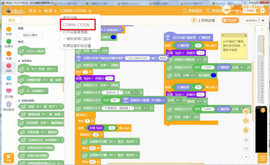
Task: Open 全部(-1) dropdown in 灯号 block
Action: coord(189,75)
